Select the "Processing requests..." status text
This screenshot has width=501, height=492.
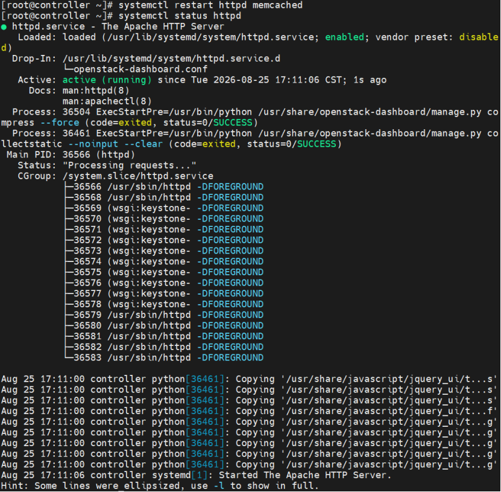click(x=130, y=165)
